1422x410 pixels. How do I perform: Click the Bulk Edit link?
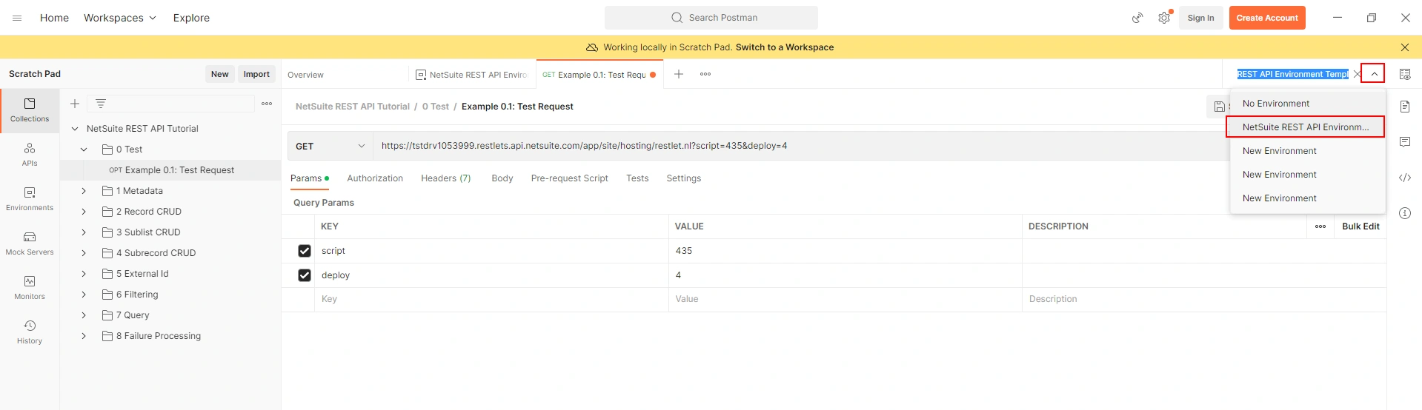pos(1360,226)
